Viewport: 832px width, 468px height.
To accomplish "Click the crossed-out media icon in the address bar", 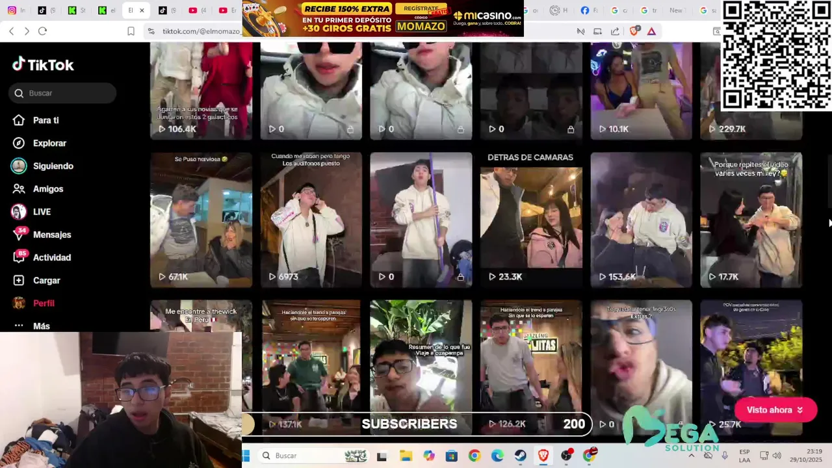I will click(580, 31).
